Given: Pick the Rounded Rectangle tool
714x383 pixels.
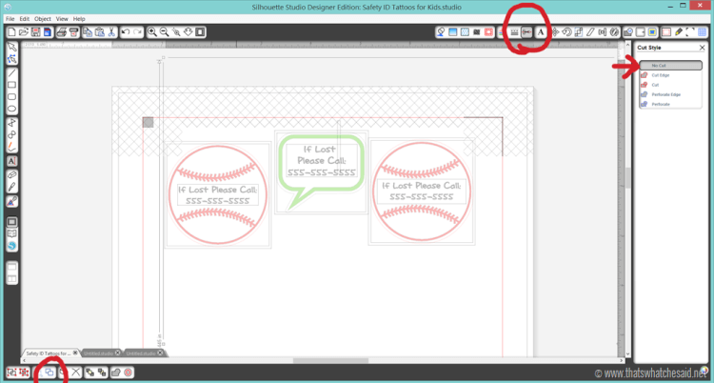Looking at the screenshot, I should click(x=12, y=96).
